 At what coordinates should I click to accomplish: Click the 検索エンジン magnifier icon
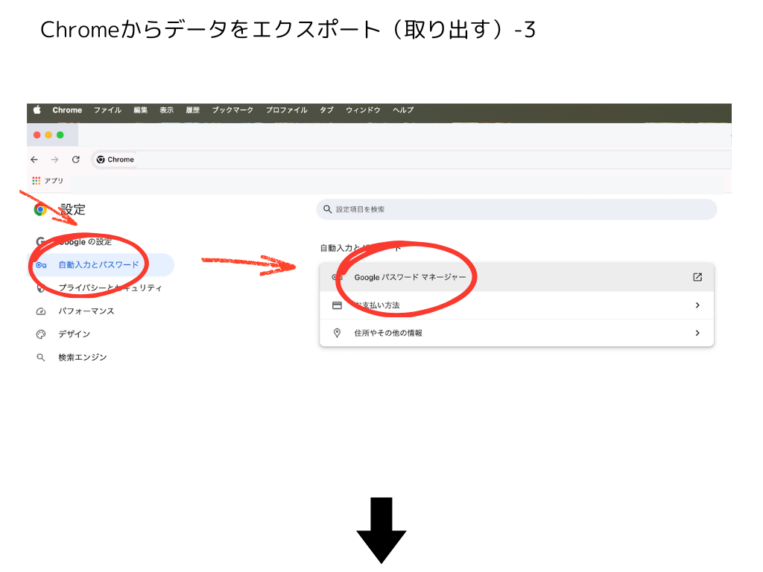tap(41, 357)
